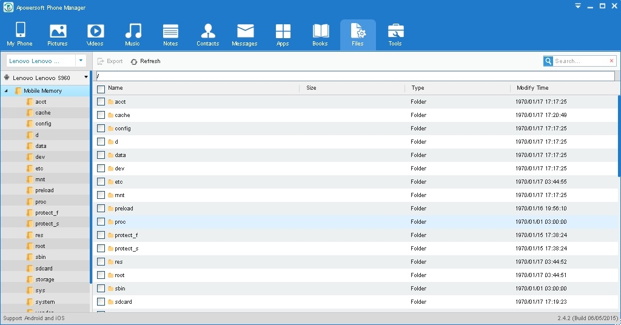The width and height of the screenshot is (621, 325).
Task: Click the data folder icon in file list
Action: tap(111, 155)
